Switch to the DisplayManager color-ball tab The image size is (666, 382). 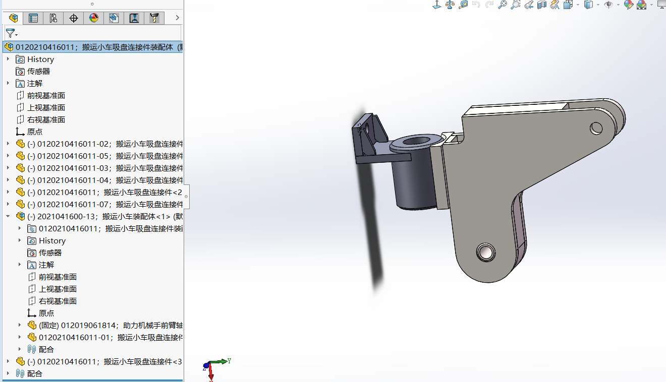[x=94, y=18]
